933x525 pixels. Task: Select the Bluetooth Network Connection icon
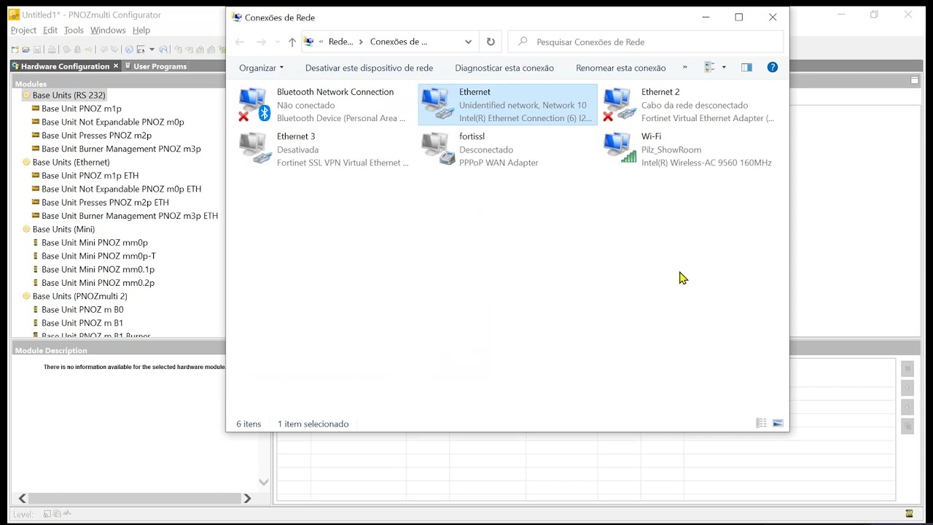pos(254,104)
